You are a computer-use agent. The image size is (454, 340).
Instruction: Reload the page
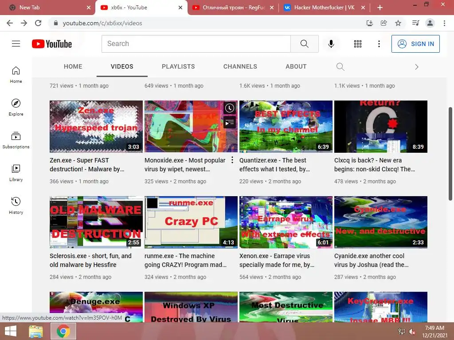38,23
